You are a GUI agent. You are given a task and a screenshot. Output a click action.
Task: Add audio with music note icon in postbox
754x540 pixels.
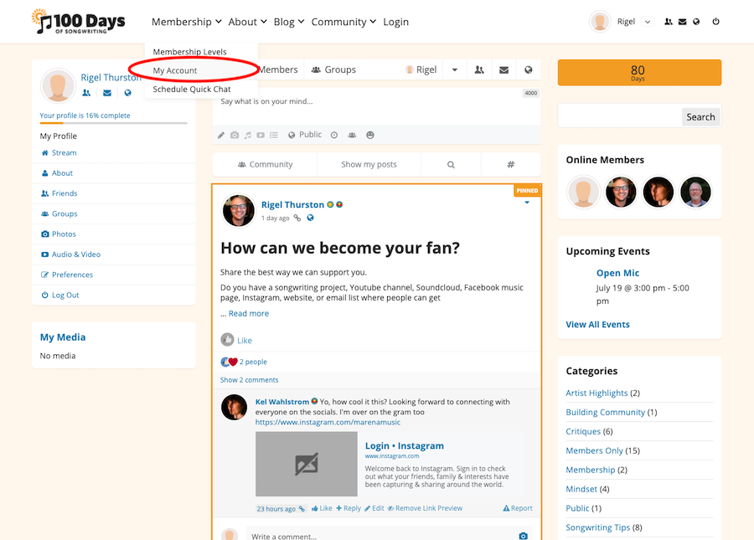(x=248, y=136)
